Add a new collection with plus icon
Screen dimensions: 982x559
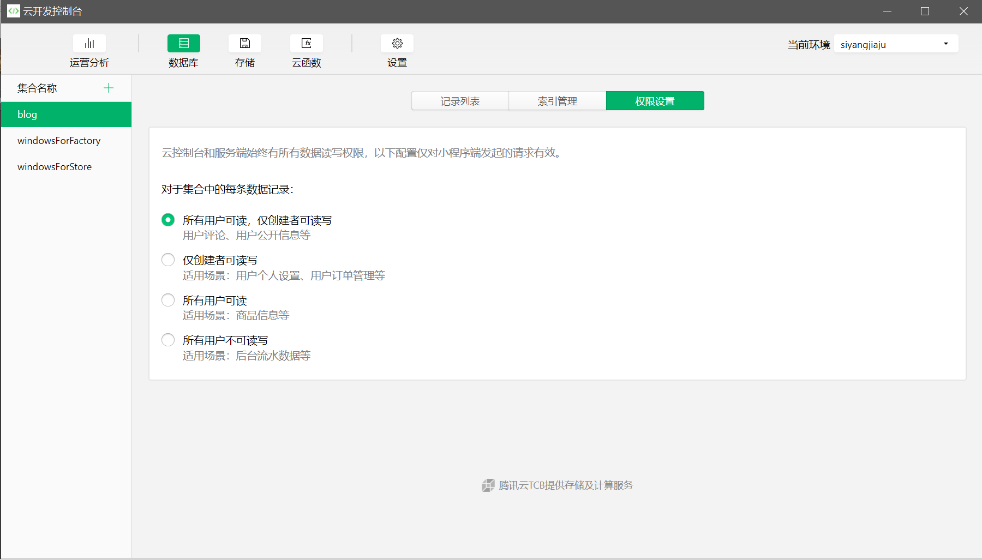109,88
